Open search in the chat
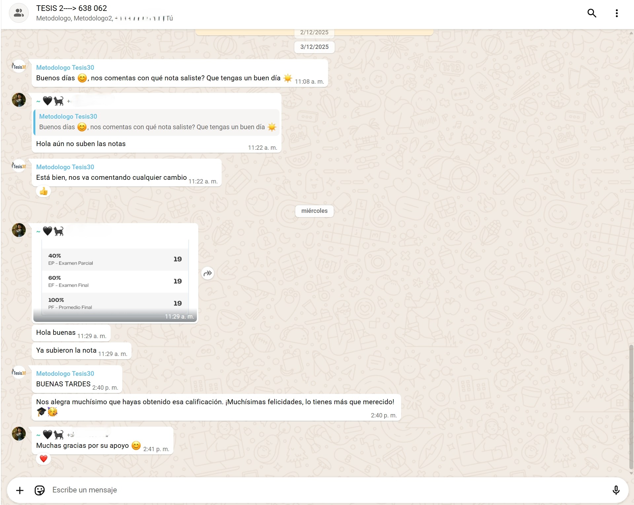634x505 pixels. point(591,13)
